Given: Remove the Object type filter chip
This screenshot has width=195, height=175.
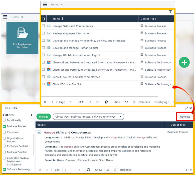Looking at the screenshot, I should point(120,117).
